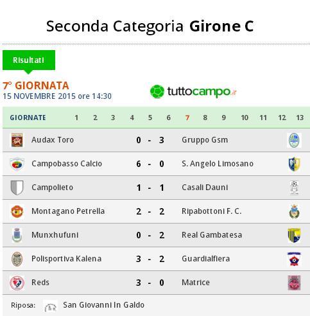Image resolution: width=310 pixels, height=316 pixels.
Task: Click Casali Dauni team name
Action: pyautogui.click(x=205, y=188)
